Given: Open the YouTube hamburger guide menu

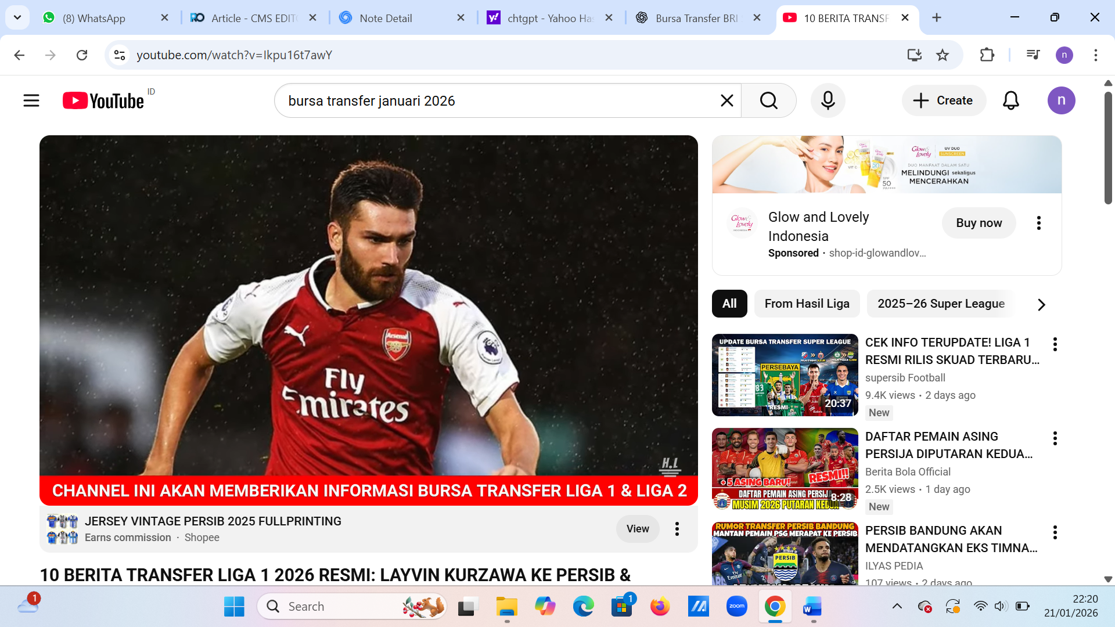Looking at the screenshot, I should coord(31,100).
